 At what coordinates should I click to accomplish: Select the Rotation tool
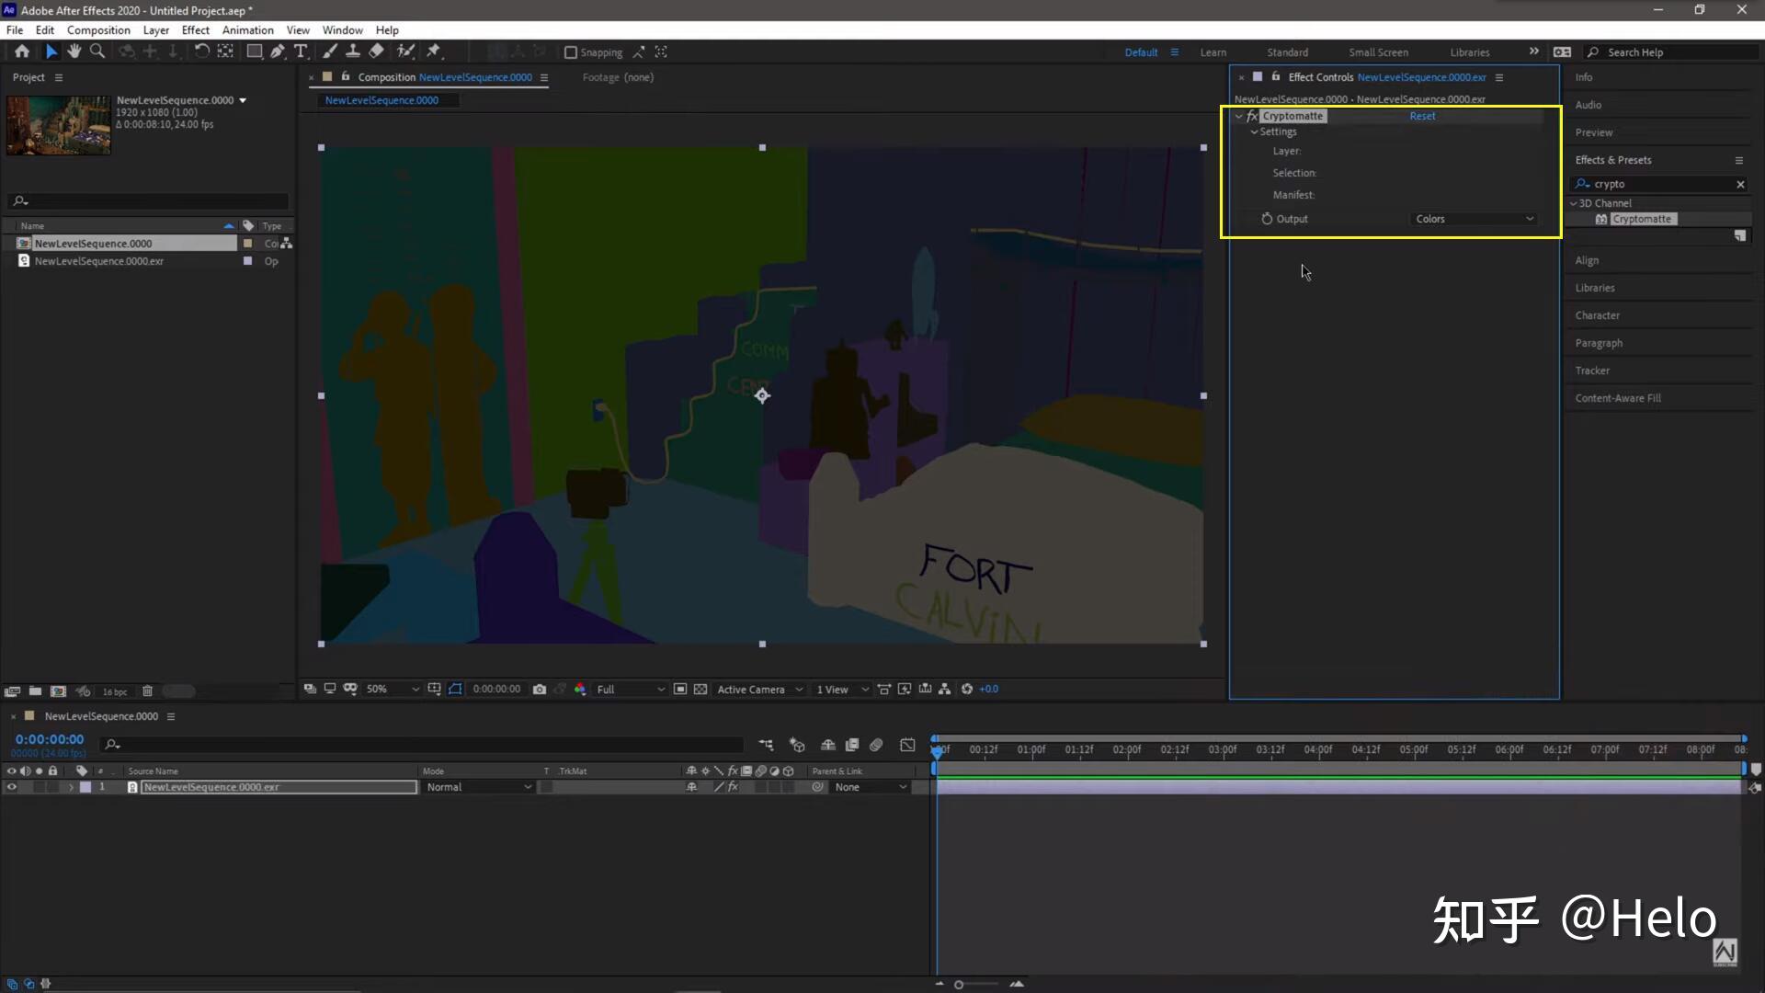pos(202,52)
